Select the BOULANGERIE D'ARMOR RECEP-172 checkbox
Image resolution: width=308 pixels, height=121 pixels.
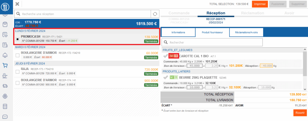(17, 55)
